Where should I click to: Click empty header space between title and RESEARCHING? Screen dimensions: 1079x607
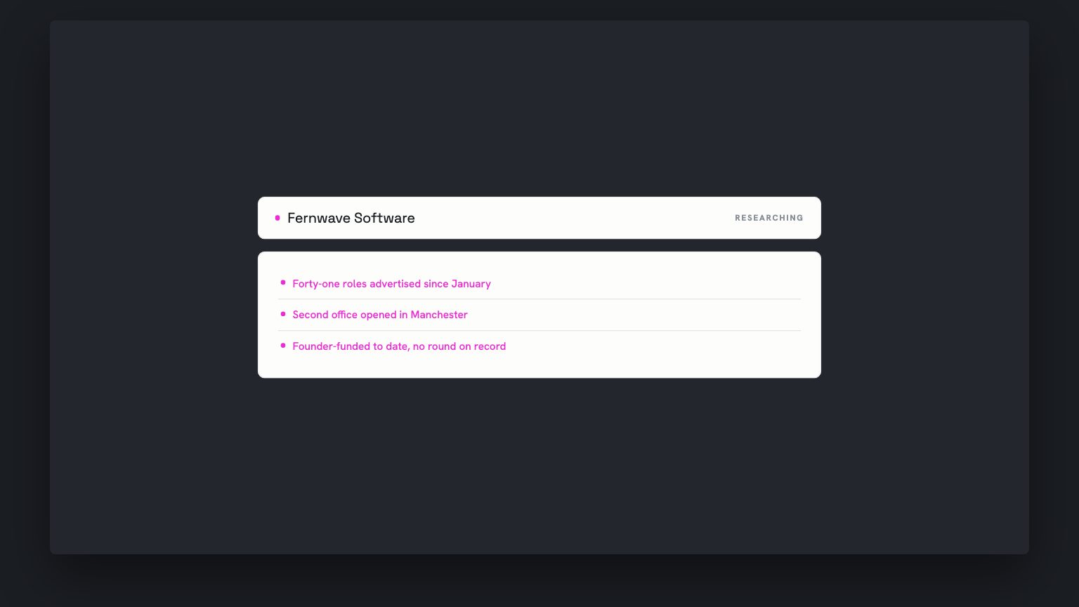tap(575, 218)
